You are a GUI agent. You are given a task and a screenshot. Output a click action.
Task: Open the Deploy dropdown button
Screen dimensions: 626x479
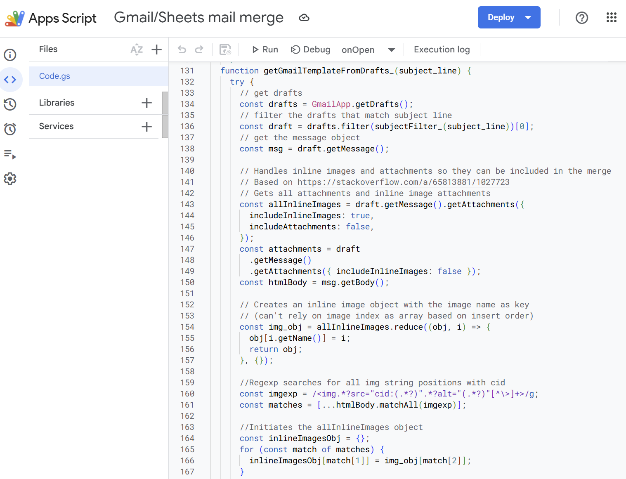[x=509, y=17]
